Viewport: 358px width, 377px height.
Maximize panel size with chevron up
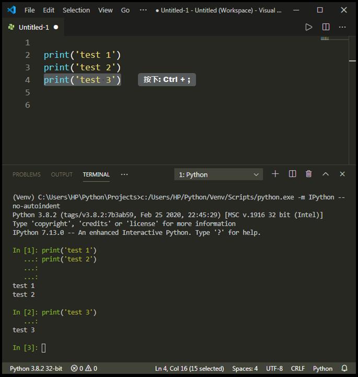click(x=326, y=174)
